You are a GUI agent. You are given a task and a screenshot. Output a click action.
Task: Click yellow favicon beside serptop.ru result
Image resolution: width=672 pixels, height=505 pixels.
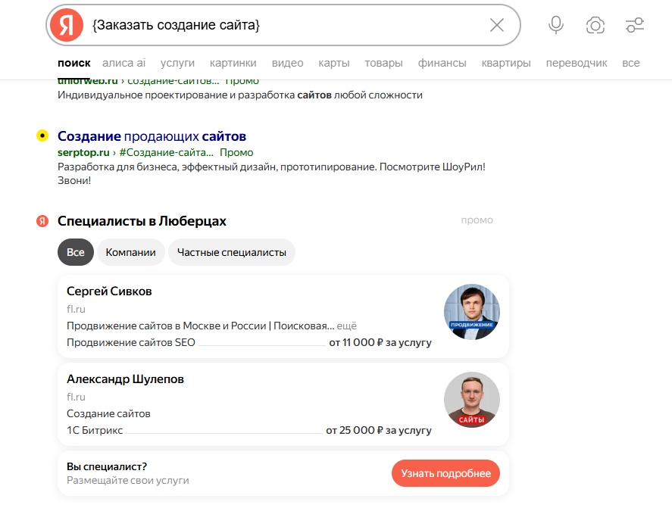tap(42, 136)
